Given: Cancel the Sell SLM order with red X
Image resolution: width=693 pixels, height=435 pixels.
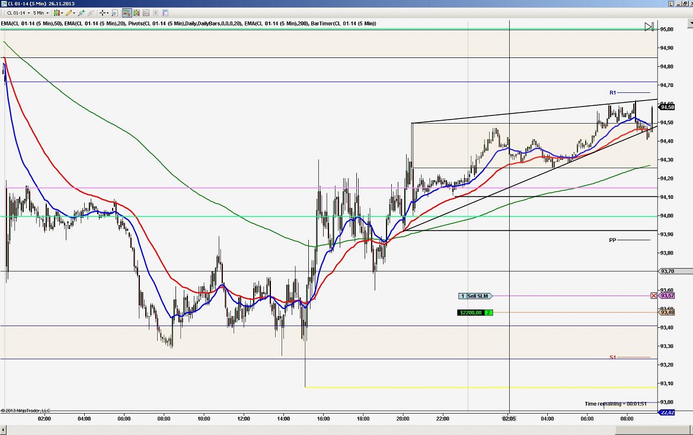Looking at the screenshot, I should coord(653,295).
